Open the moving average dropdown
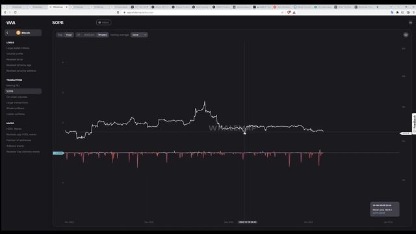The width and height of the screenshot is (416, 234). click(139, 34)
